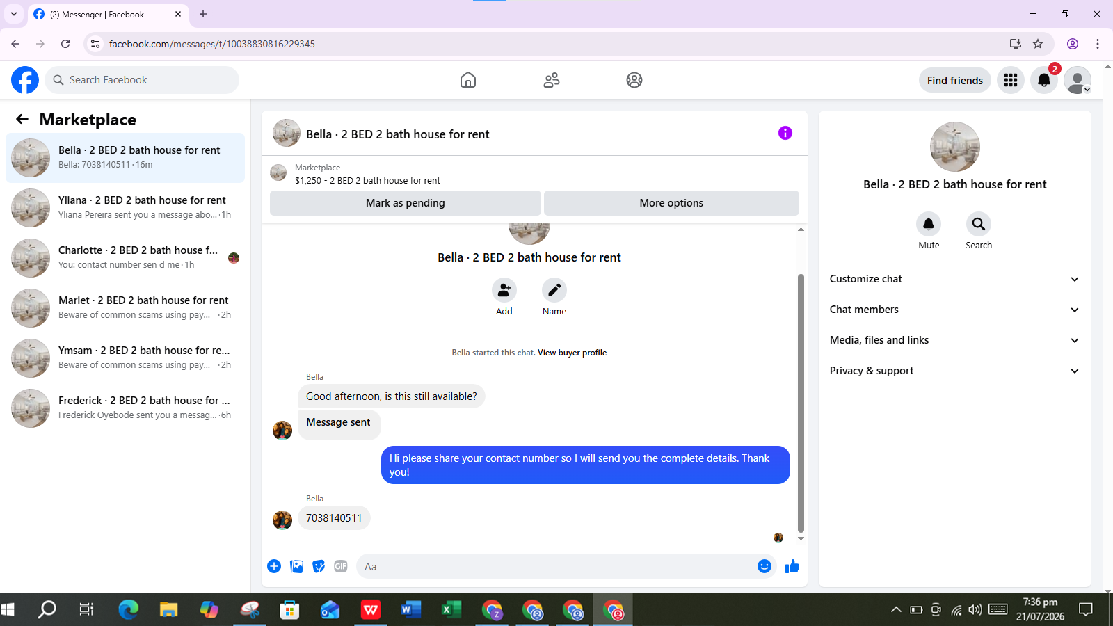Open the View buyer profile link

coord(572,353)
